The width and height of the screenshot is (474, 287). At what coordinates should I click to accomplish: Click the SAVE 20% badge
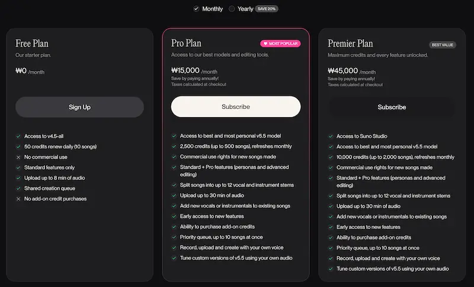point(266,9)
